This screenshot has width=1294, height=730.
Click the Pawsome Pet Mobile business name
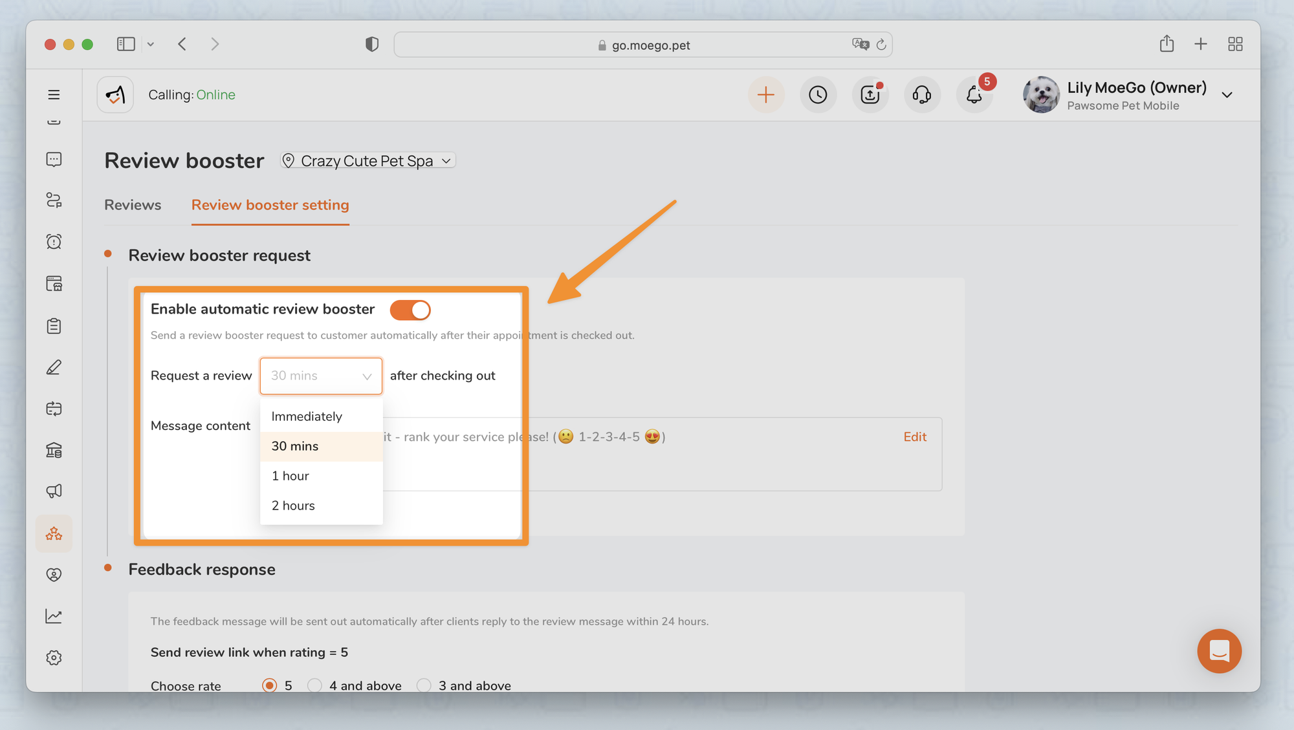(1123, 106)
